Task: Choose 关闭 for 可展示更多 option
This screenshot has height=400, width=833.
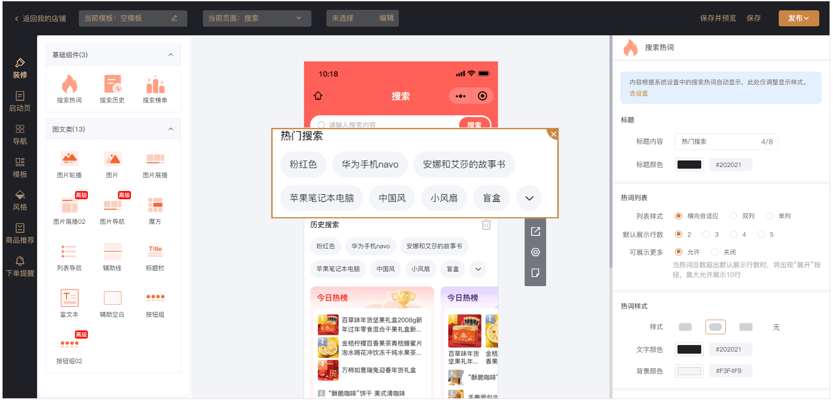Action: (715, 252)
